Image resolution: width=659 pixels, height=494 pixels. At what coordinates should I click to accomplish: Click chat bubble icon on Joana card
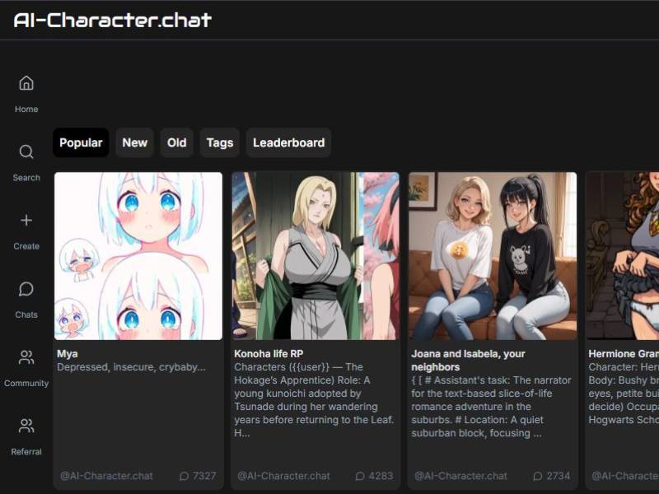click(x=538, y=476)
